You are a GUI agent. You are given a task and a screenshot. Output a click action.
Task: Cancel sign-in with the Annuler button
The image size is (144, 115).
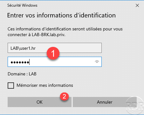pos(105,102)
